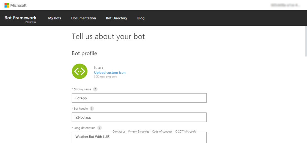Click Upload custom icon link

point(110,73)
